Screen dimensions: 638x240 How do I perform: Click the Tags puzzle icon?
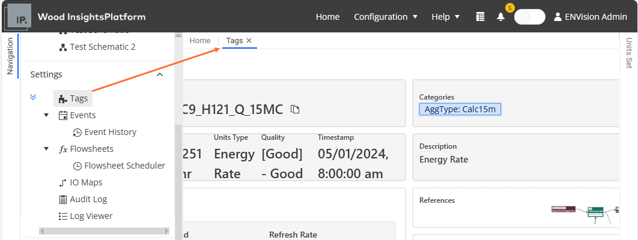(63, 98)
